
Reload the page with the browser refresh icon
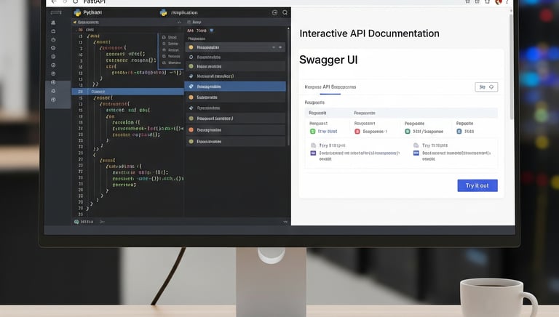coord(76,1)
